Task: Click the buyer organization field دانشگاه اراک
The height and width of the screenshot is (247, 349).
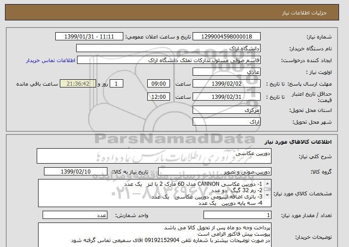Action: [x=168, y=48]
